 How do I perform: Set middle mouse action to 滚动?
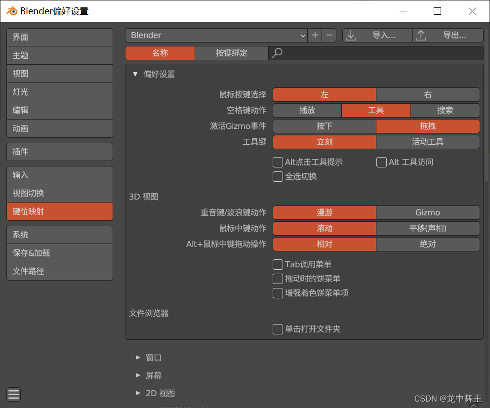[x=325, y=228]
